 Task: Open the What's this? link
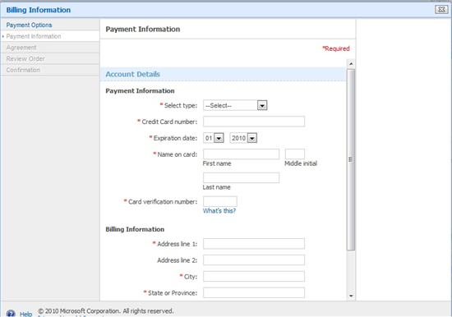(219, 211)
